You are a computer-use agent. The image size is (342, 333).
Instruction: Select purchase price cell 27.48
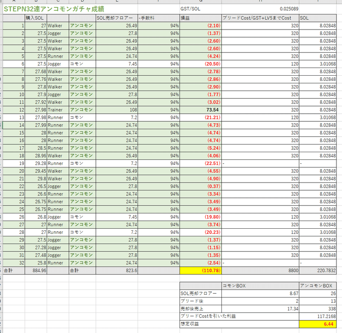[x=36, y=255]
